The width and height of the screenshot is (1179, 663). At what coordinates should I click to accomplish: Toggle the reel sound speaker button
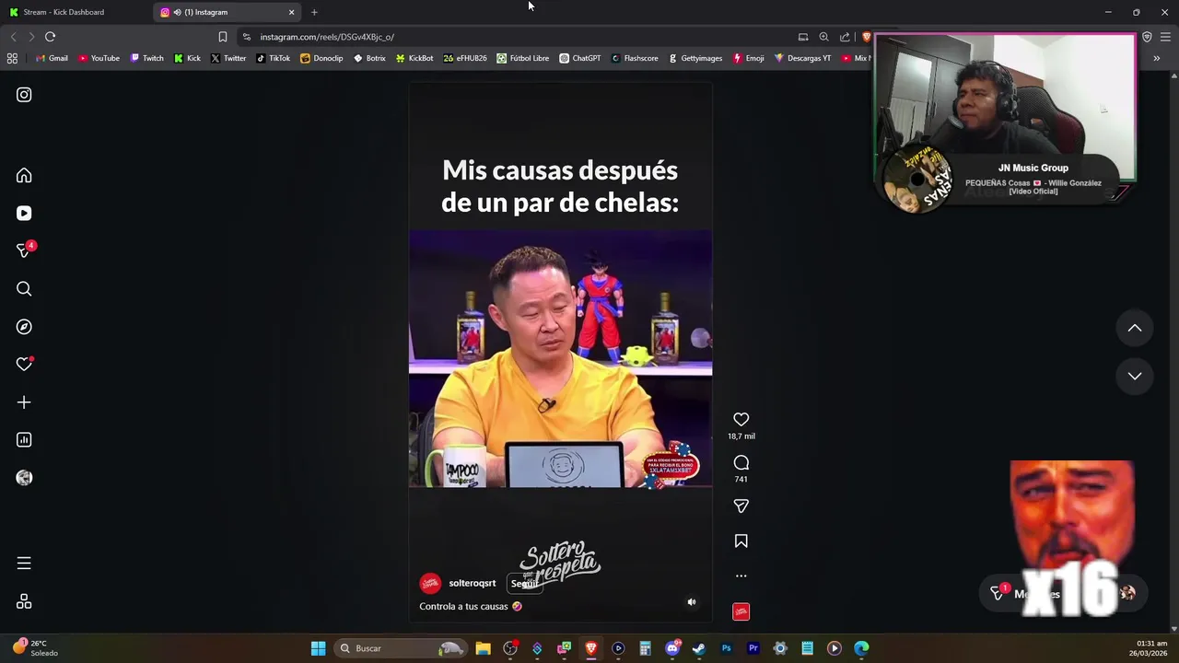(x=692, y=602)
